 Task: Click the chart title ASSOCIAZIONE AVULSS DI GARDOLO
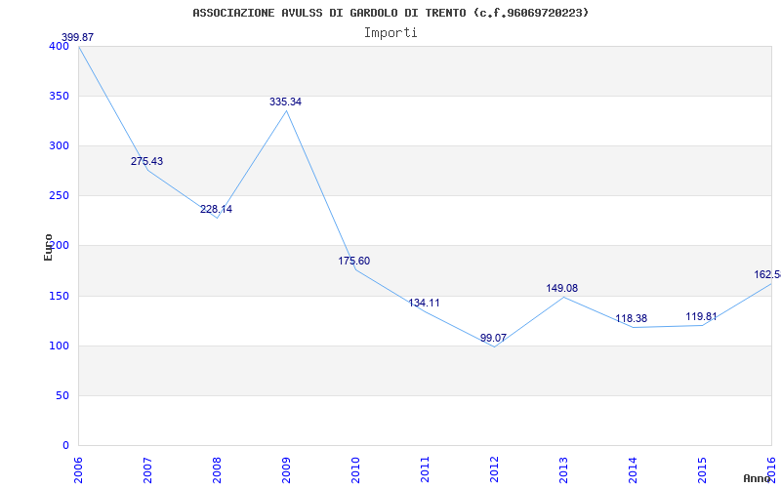pyautogui.click(x=390, y=13)
